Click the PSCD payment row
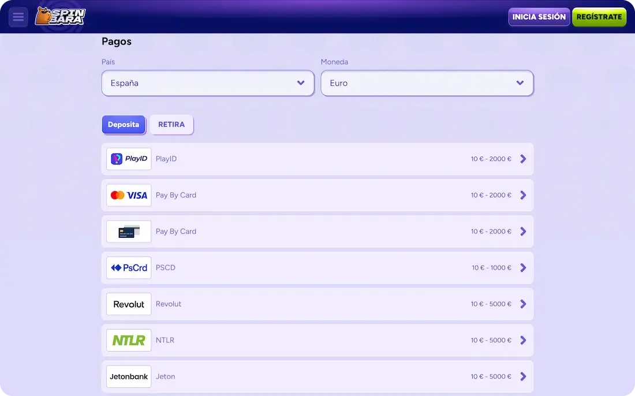This screenshot has width=635, height=396. click(317, 267)
